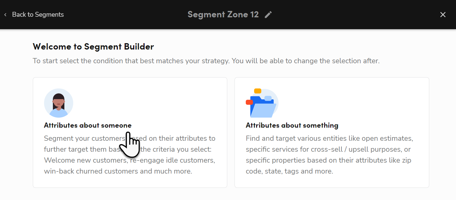Click the Back to Segments link
Image resolution: width=456 pixels, height=200 pixels.
pos(38,14)
